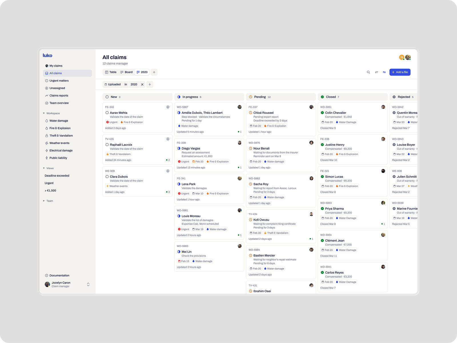
Task: Click assign icon on Aarav Mehta card
Action: point(168,107)
